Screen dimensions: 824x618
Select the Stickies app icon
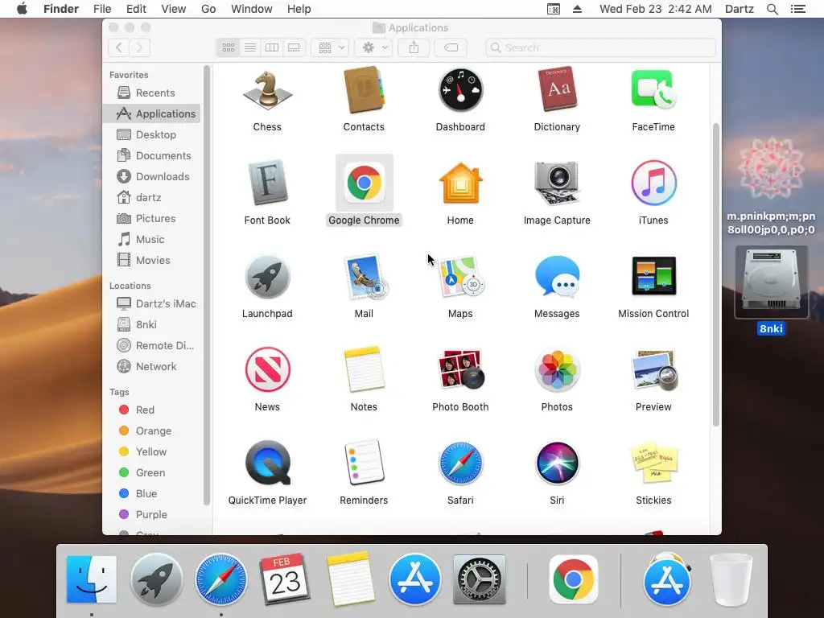(653, 463)
